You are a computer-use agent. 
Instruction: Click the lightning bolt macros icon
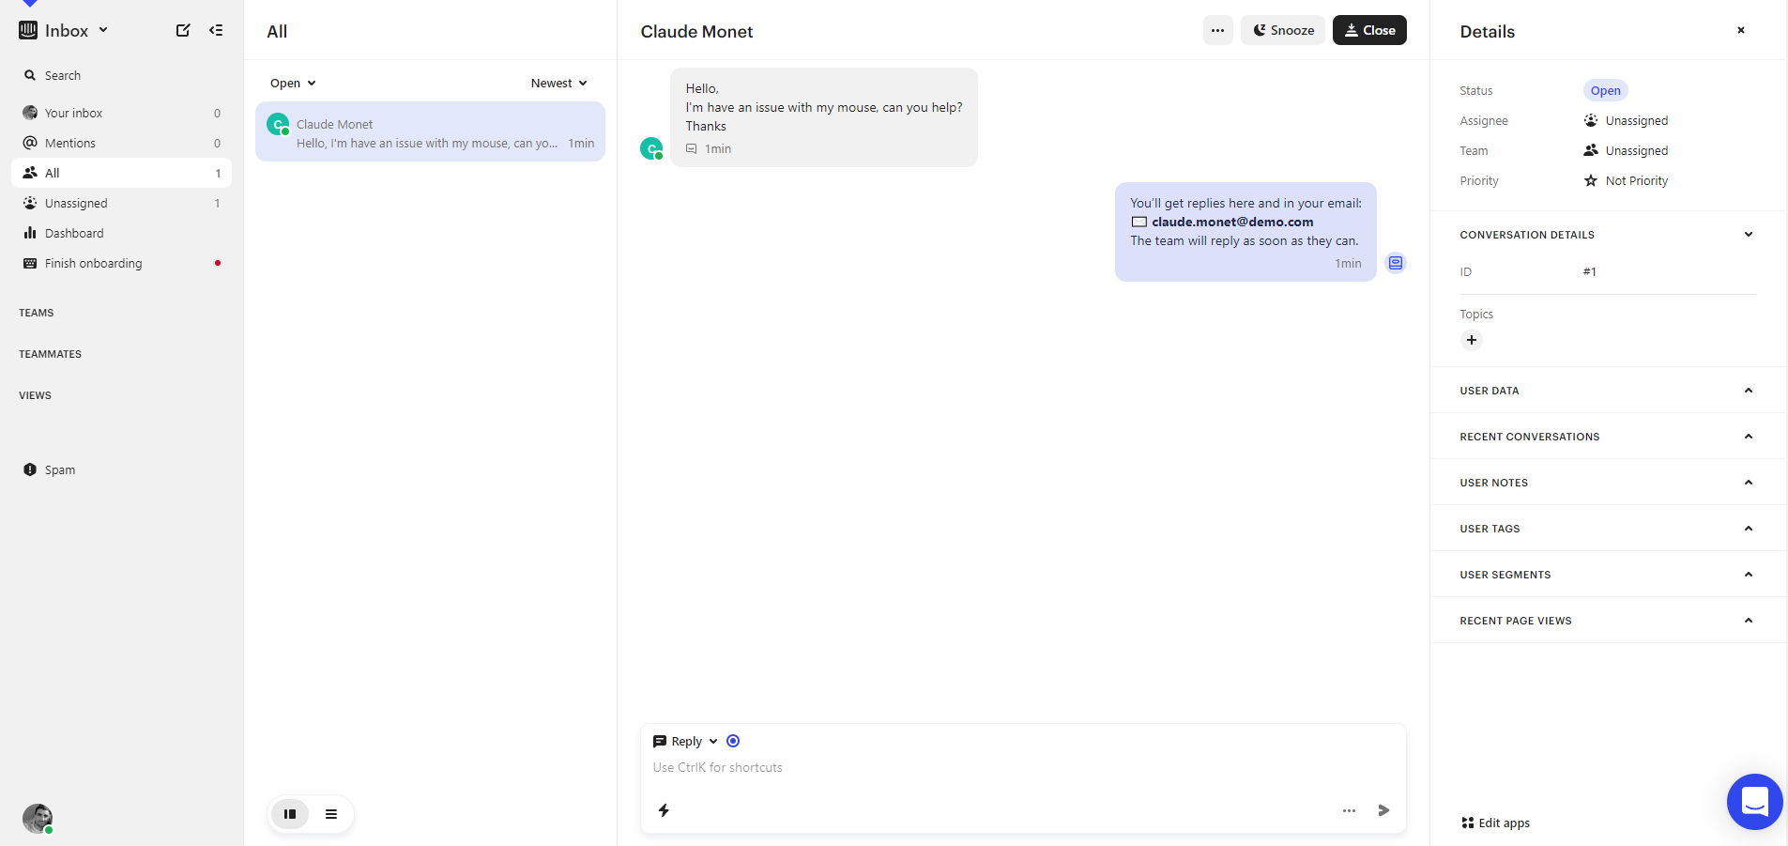[664, 810]
